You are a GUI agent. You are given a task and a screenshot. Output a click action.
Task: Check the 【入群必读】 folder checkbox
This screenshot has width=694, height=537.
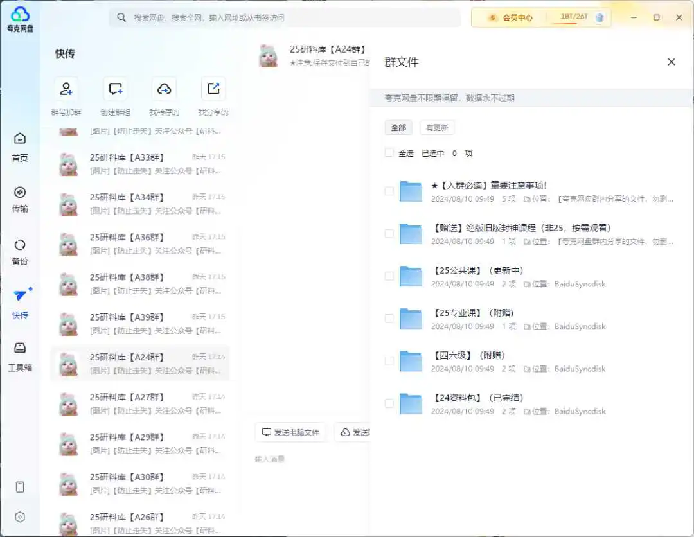click(x=389, y=191)
